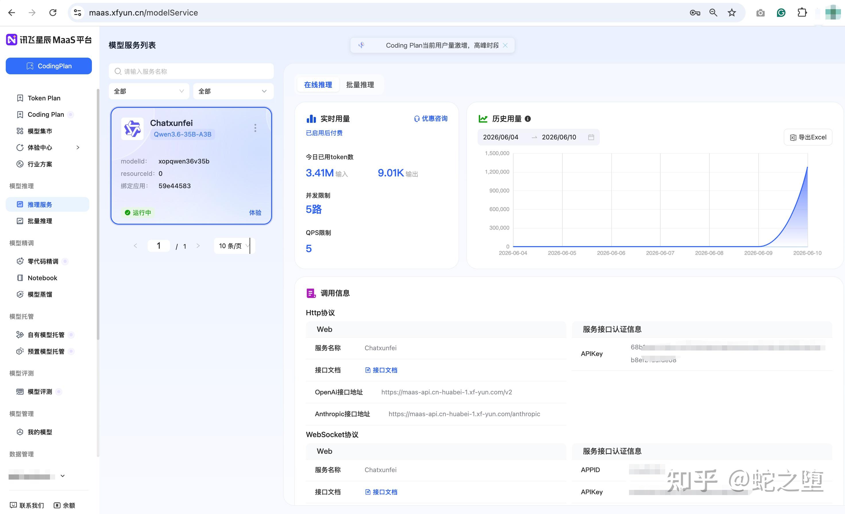
Task: Click the end date 2026/06/10
Action: [559, 137]
